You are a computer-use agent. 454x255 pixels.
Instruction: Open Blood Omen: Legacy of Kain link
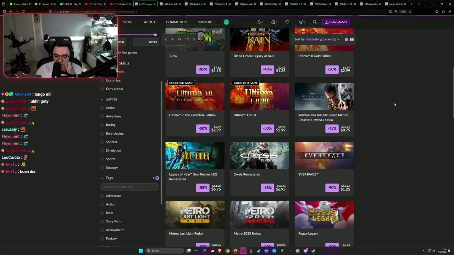(254, 56)
